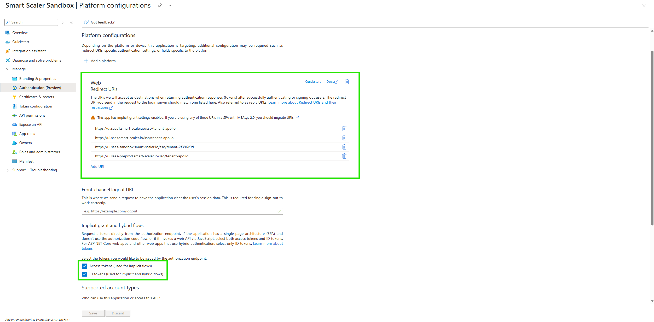The width and height of the screenshot is (654, 322).
Task: Remove the saas-sandbox redirect URI
Action: tap(344, 147)
